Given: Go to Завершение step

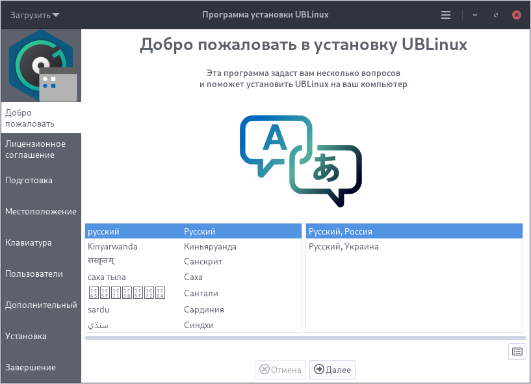Looking at the screenshot, I should (x=42, y=367).
